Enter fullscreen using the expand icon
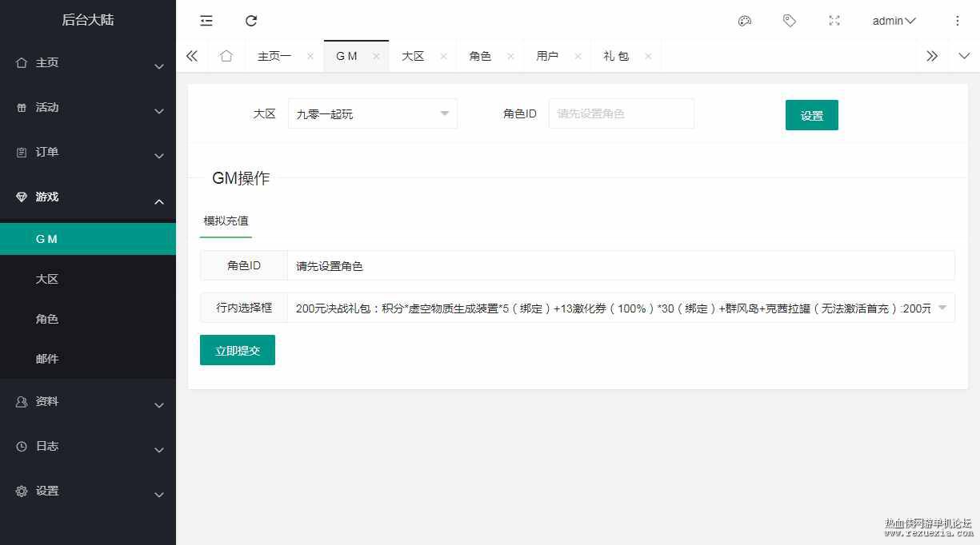The image size is (980, 545). 834,21
